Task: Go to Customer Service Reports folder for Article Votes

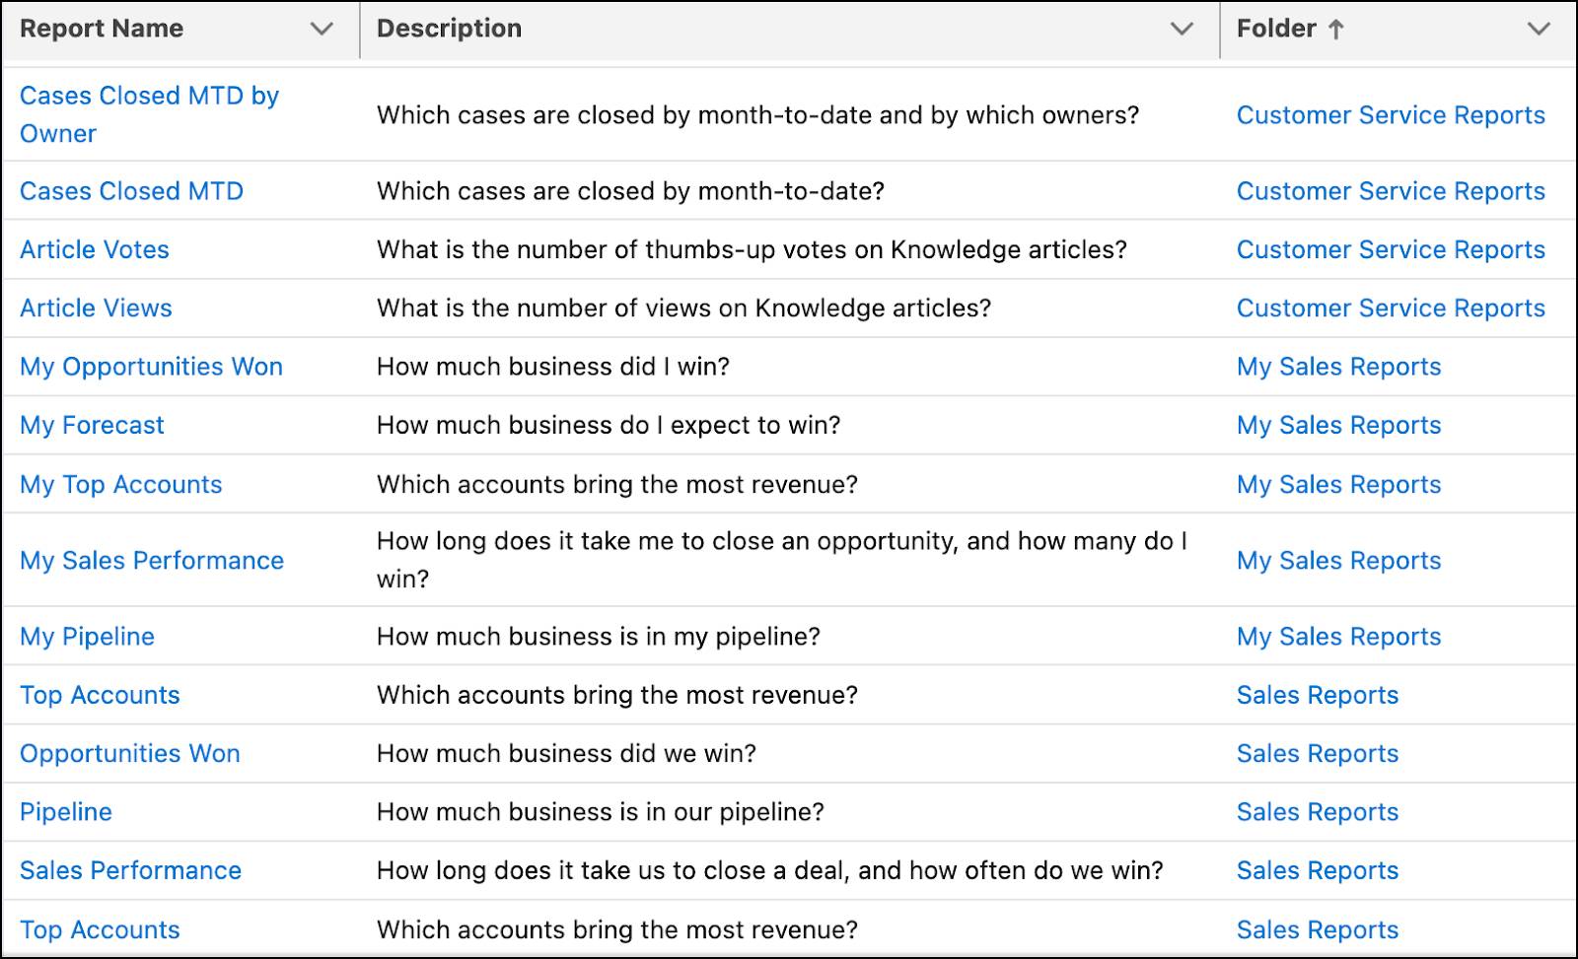Action: (x=1391, y=249)
